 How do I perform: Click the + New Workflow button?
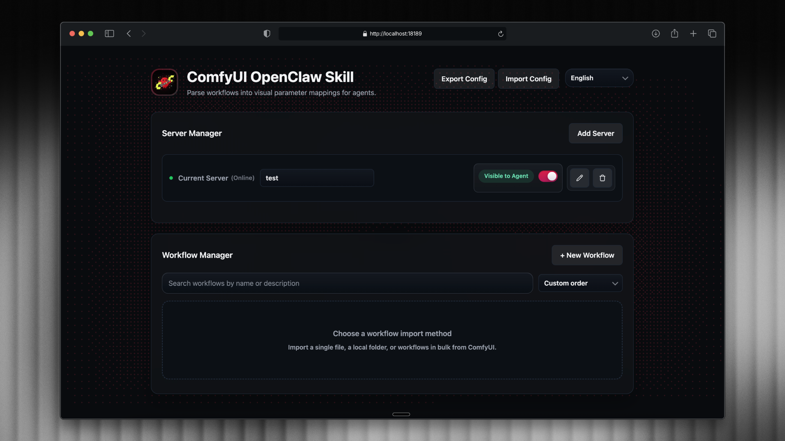coord(587,255)
